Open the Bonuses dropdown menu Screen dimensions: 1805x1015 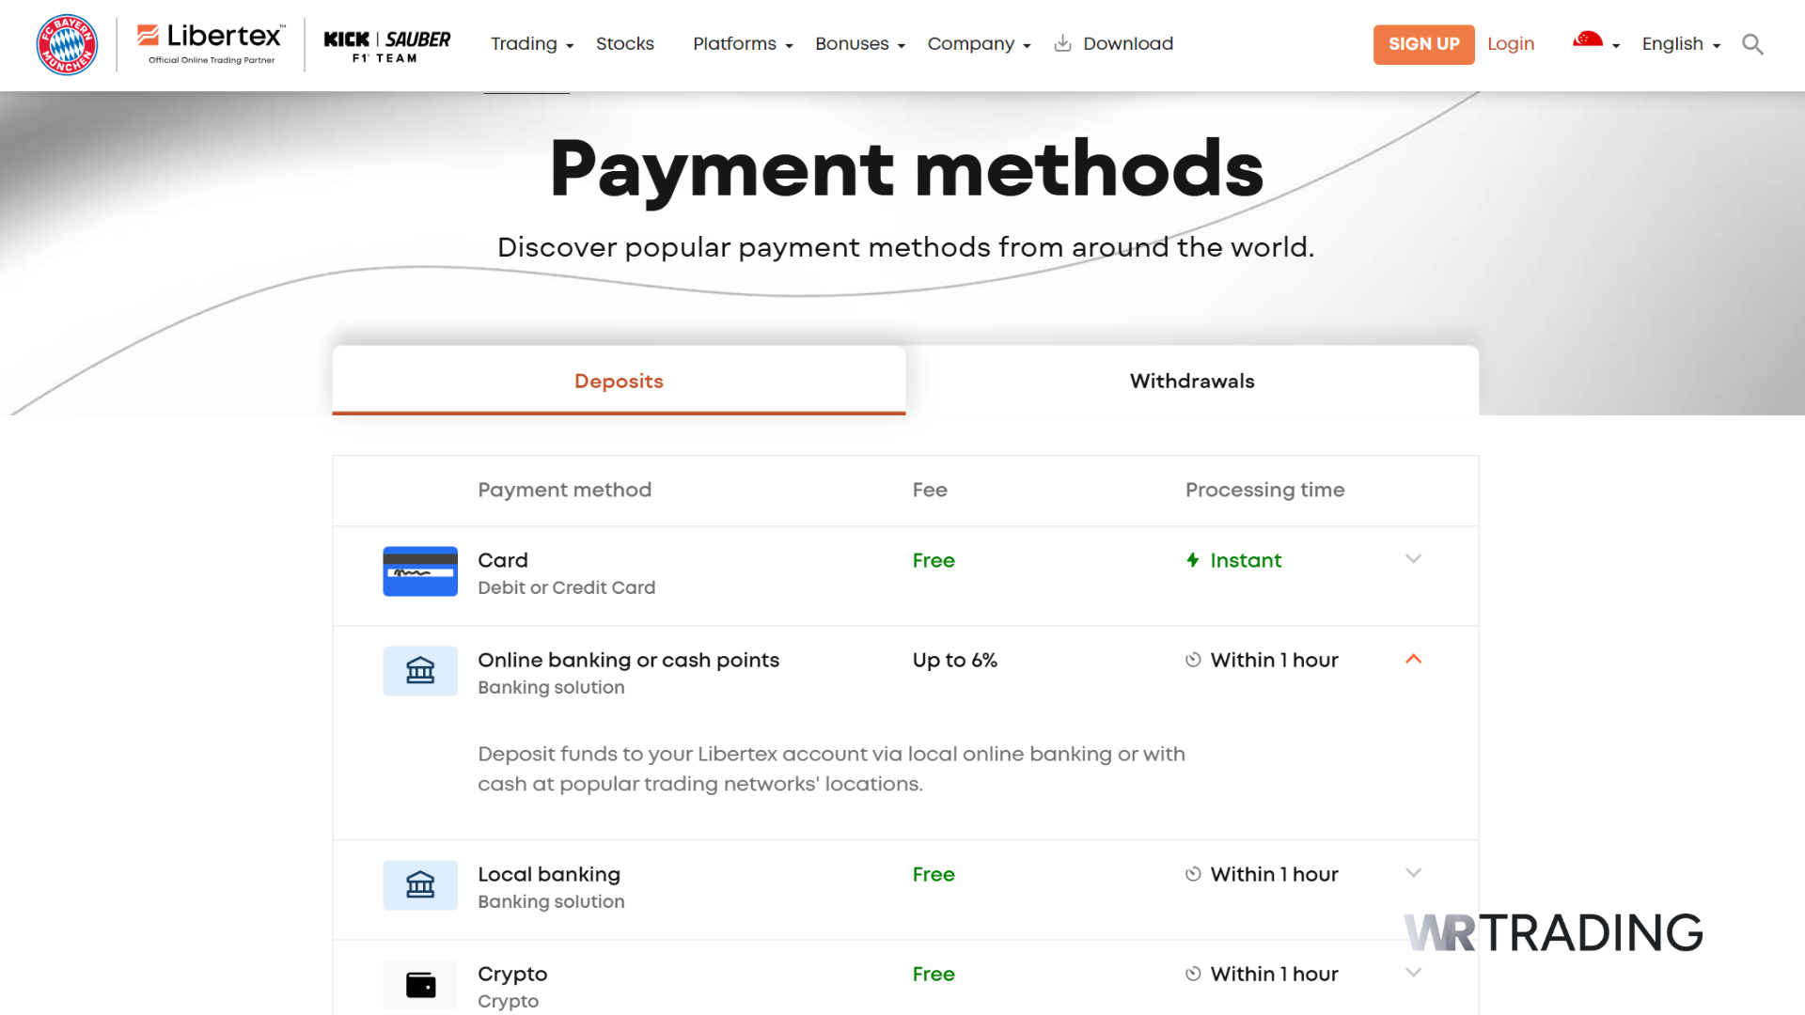(x=852, y=43)
